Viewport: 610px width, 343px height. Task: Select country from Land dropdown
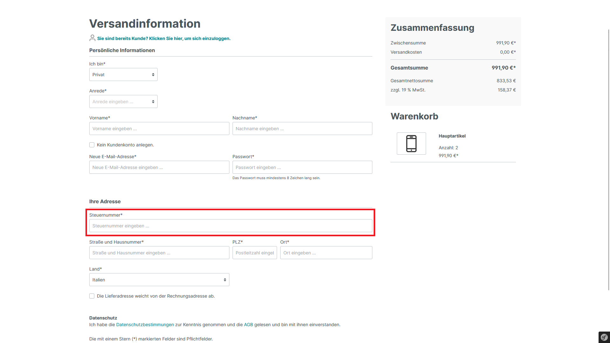point(159,280)
